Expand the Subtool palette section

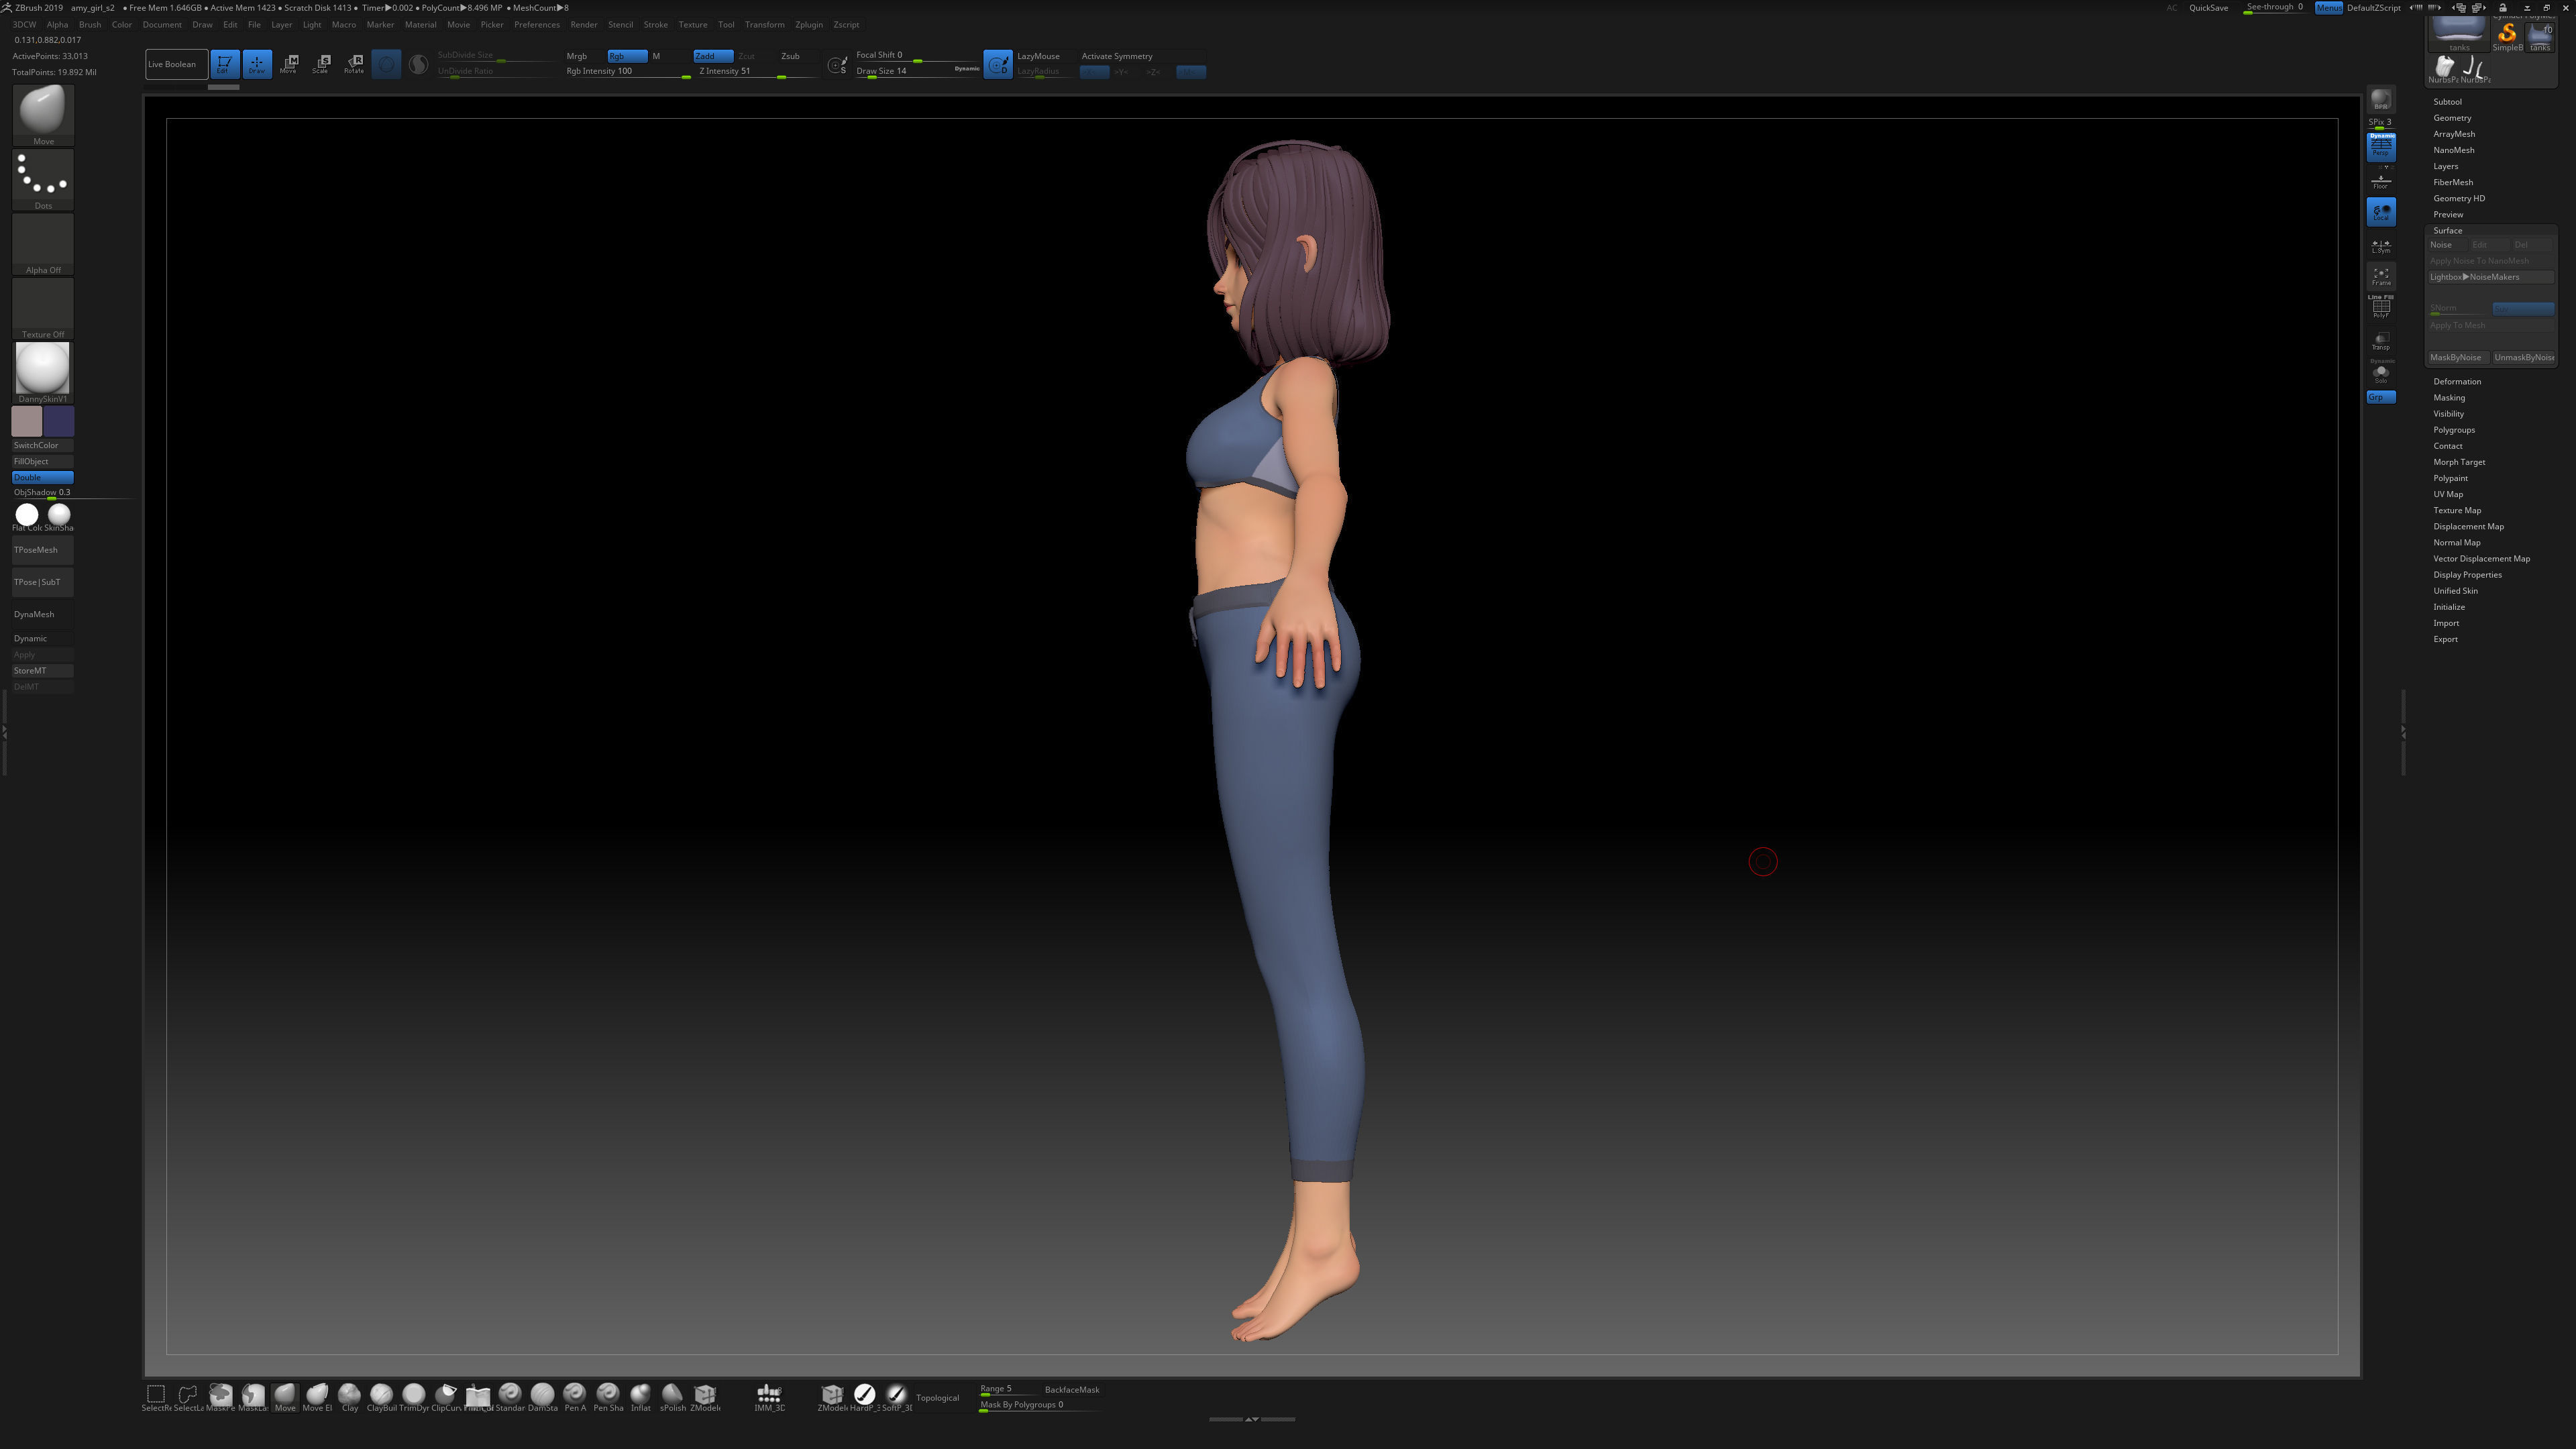2447,102
